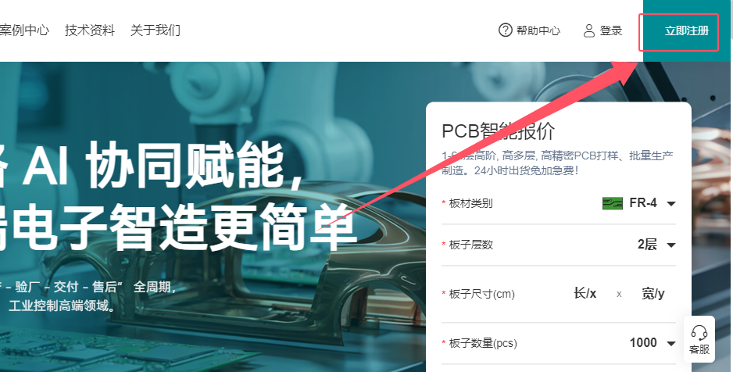
Task: Click the user profile login icon
Action: (589, 30)
